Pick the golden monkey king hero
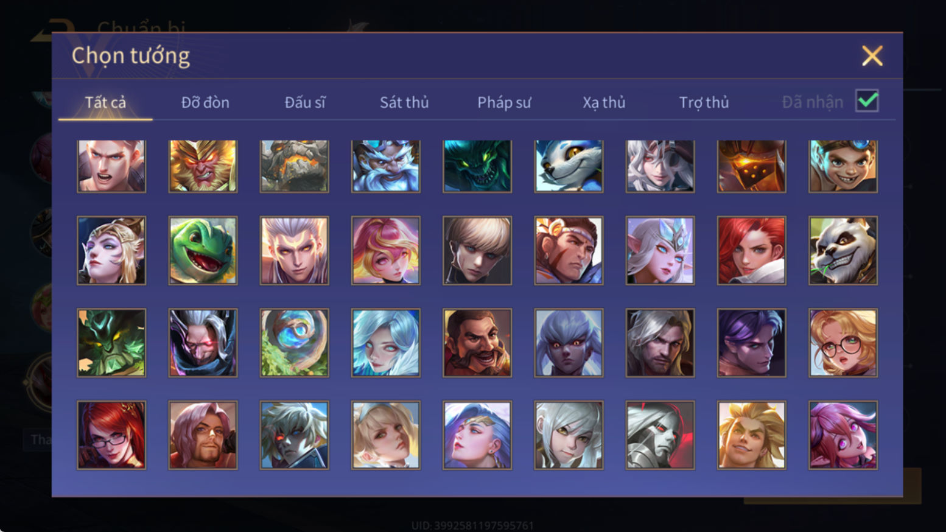 [x=203, y=166]
